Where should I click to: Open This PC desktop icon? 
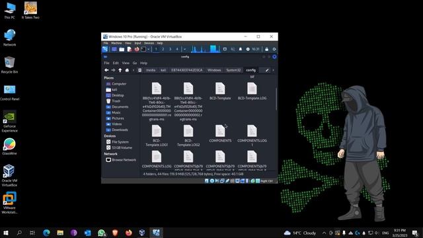9,11
